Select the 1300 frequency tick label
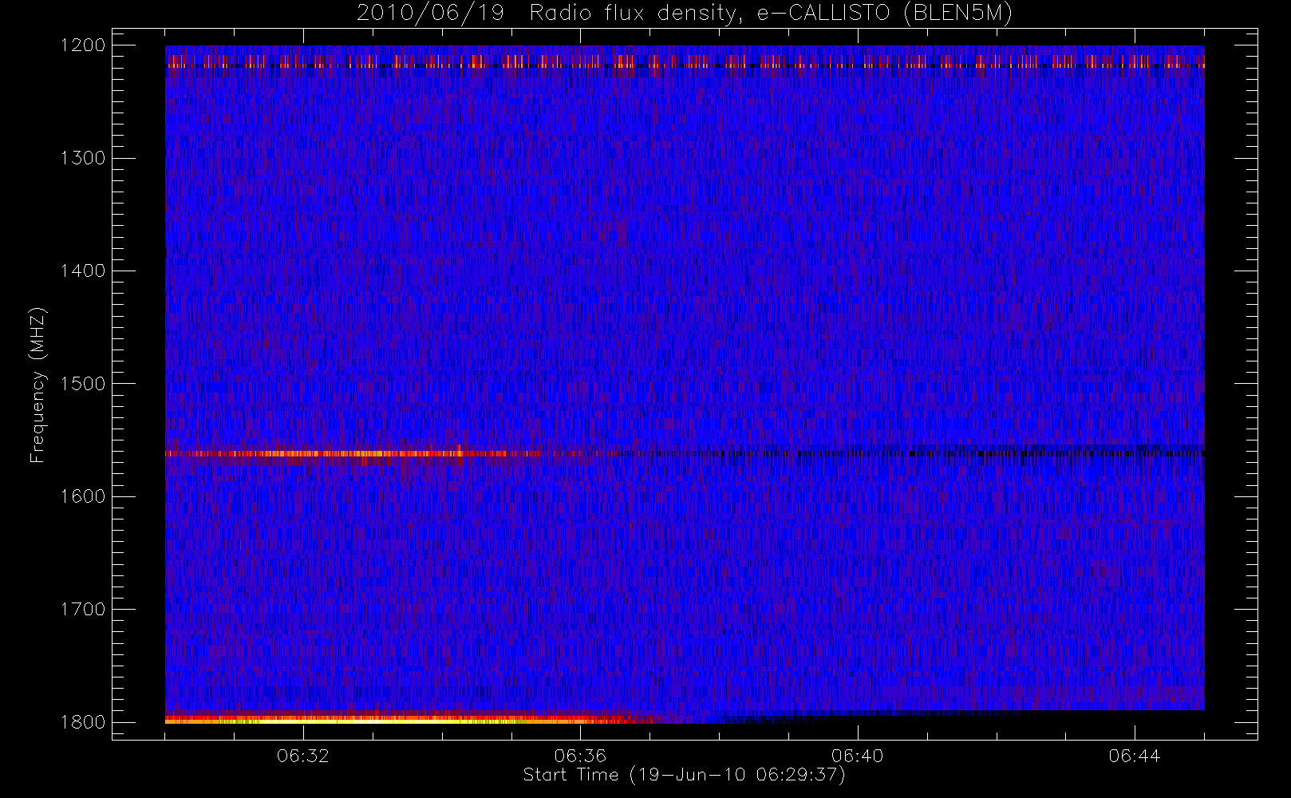Screen dimensions: 1291x798 click(x=83, y=158)
